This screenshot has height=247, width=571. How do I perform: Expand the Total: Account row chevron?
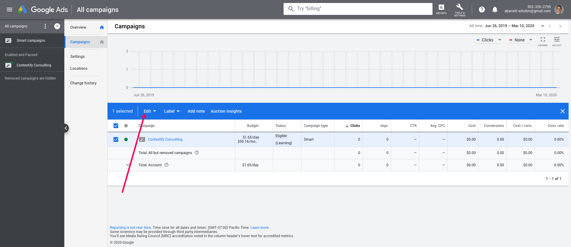(x=128, y=165)
